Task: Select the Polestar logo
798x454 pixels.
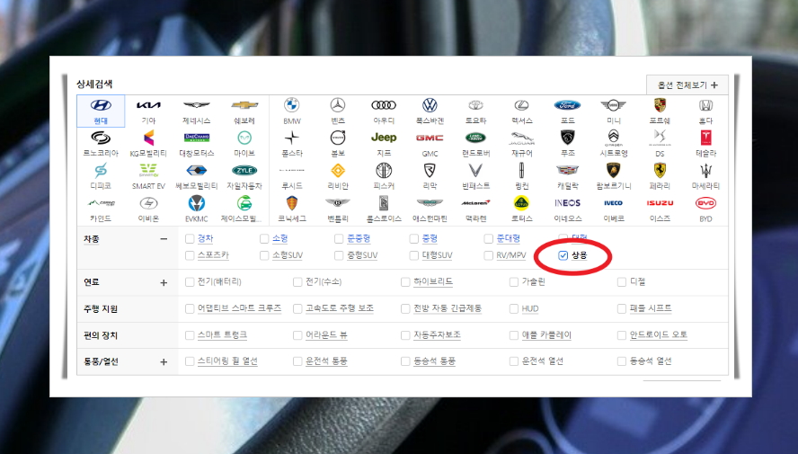Action: coord(292,138)
